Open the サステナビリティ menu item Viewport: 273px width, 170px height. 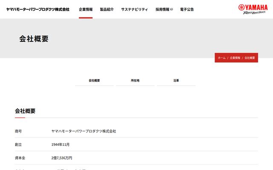coord(134,9)
